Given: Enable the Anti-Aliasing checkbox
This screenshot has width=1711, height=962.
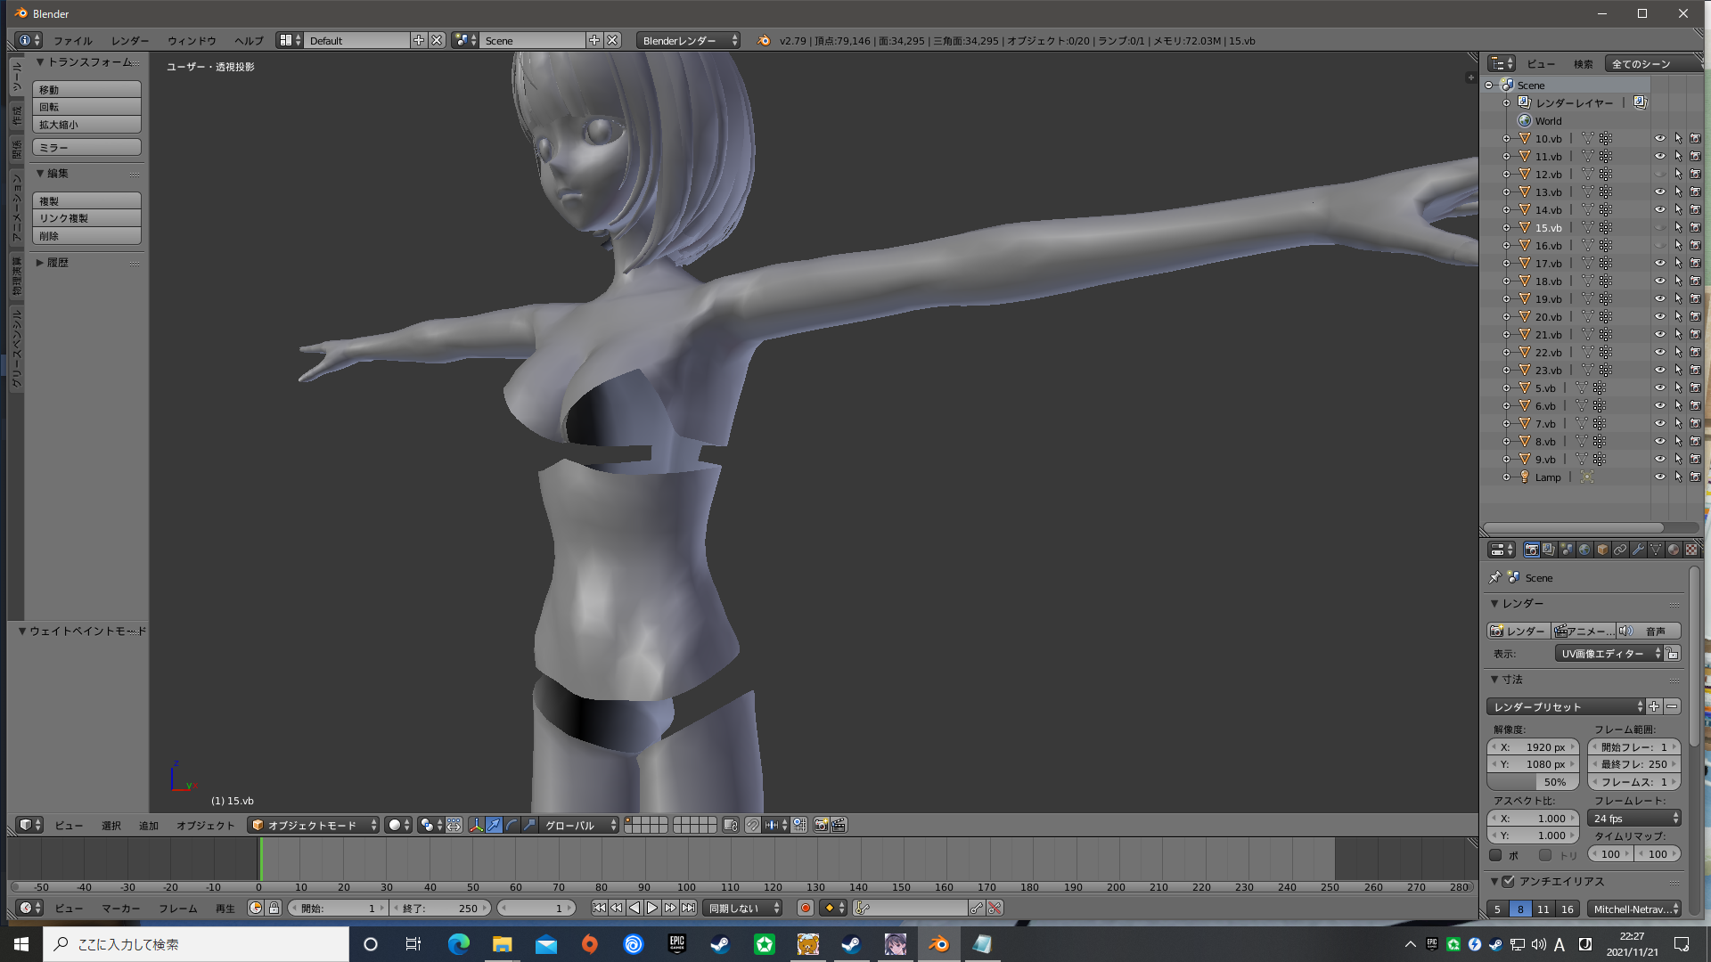Looking at the screenshot, I should click(1508, 881).
